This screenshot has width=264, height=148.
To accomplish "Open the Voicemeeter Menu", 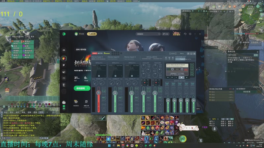I will point(182,53).
